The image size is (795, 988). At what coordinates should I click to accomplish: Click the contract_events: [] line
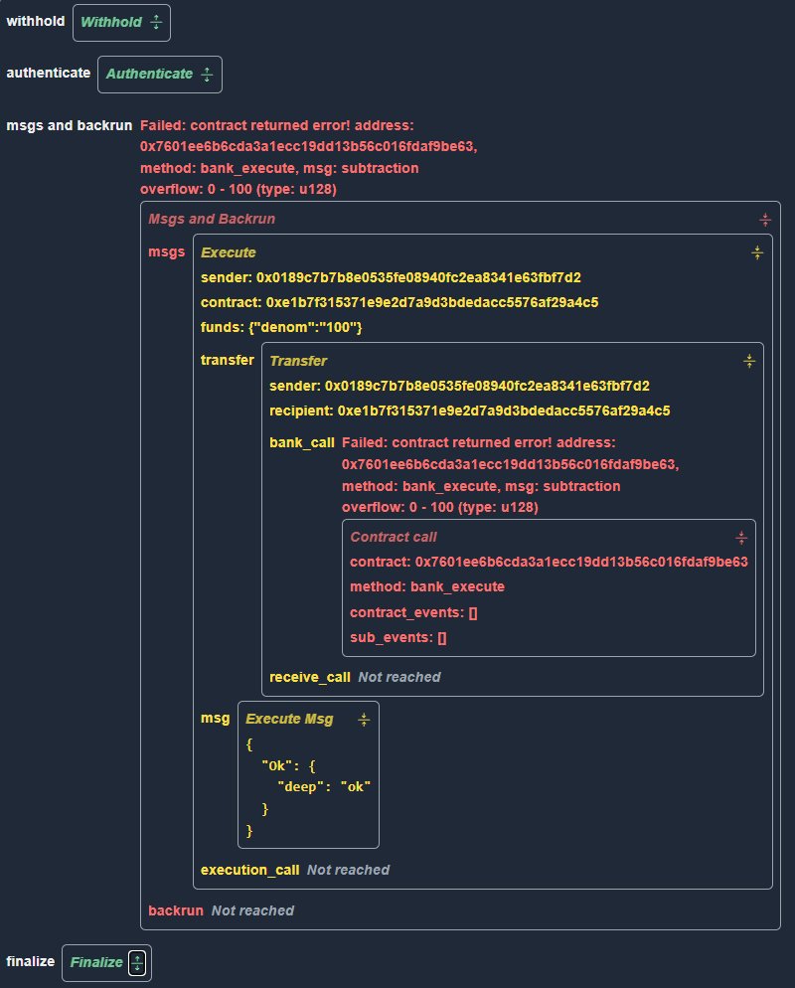pyautogui.click(x=413, y=612)
